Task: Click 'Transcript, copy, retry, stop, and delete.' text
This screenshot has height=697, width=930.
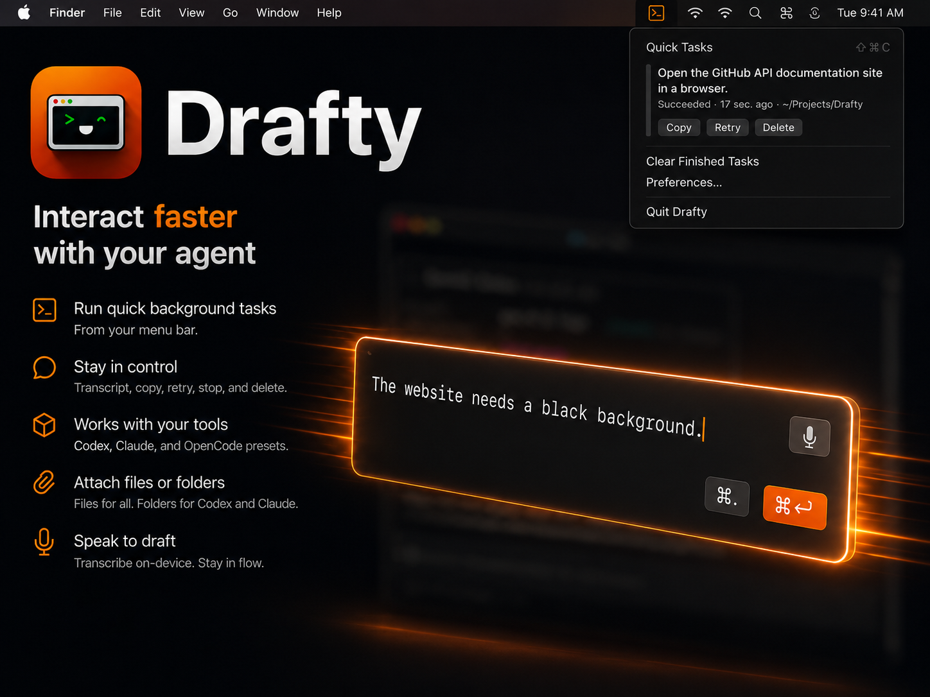Action: [x=180, y=388]
